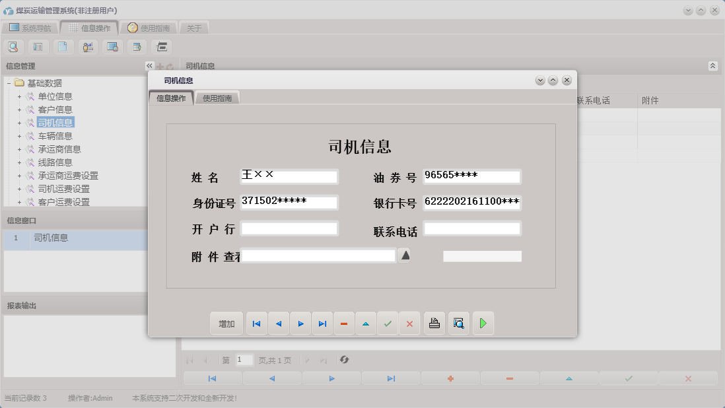This screenshot has height=408, width=725.
Task: Click the 增加 button to add record
Action: click(x=226, y=323)
